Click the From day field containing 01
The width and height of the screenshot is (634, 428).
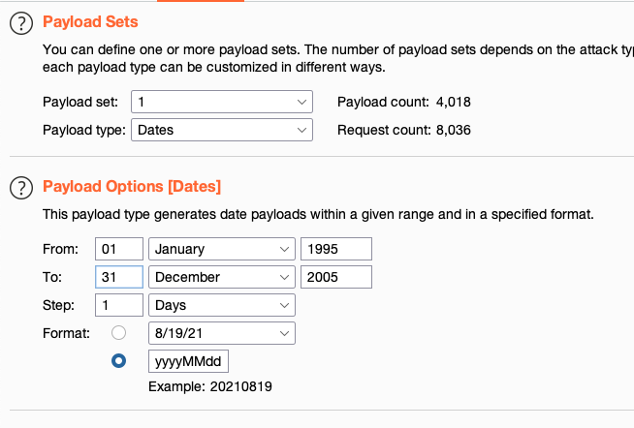[119, 249]
